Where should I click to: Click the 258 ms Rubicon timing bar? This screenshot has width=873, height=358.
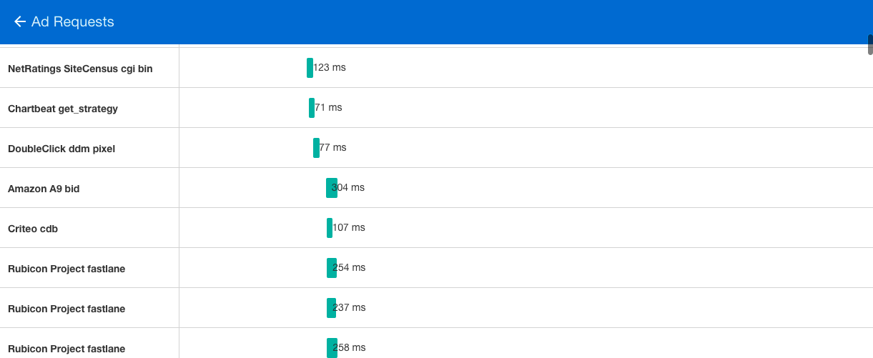click(332, 348)
